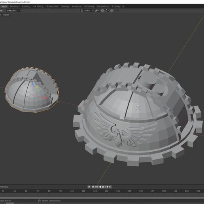Jump to the last frame of the timeline
Screen dimensions: 204x204
pyautogui.click(x=110, y=187)
